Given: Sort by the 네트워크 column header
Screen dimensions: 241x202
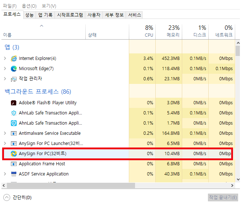Looking at the screenshot, I should coord(222,32).
